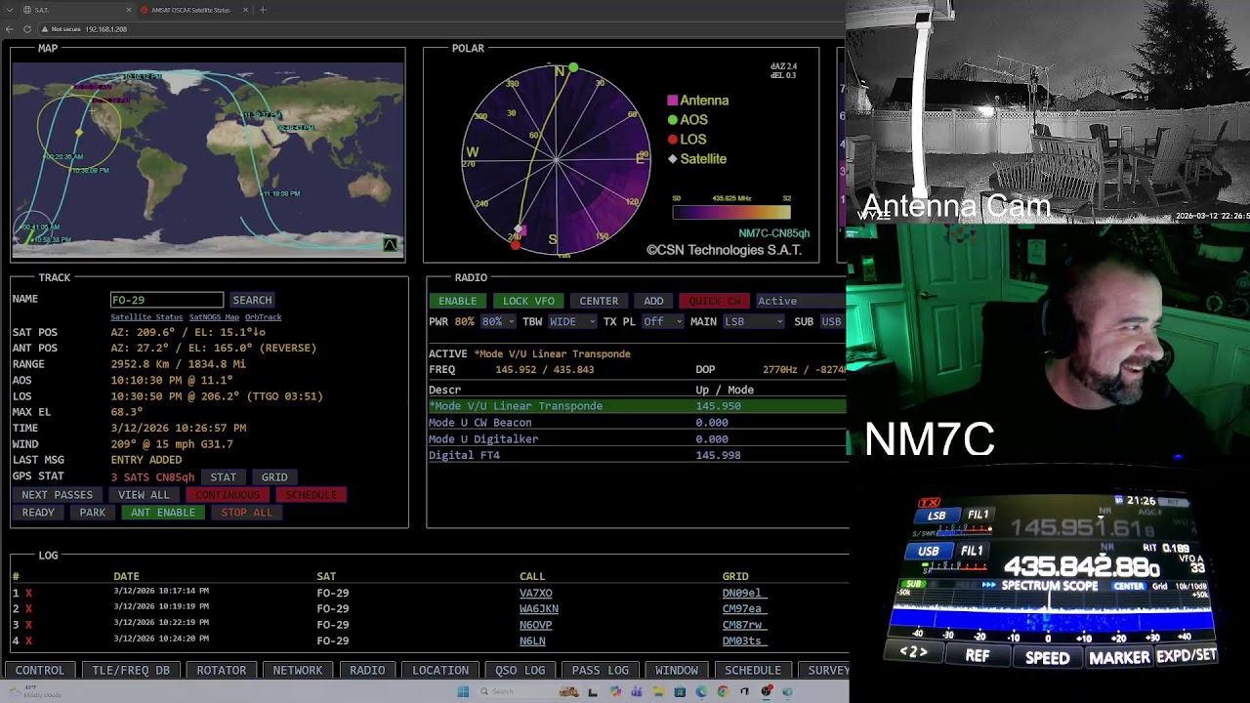The width and height of the screenshot is (1250, 703).
Task: Select the Mode V/U Linear Transponder row
Action: pos(638,406)
